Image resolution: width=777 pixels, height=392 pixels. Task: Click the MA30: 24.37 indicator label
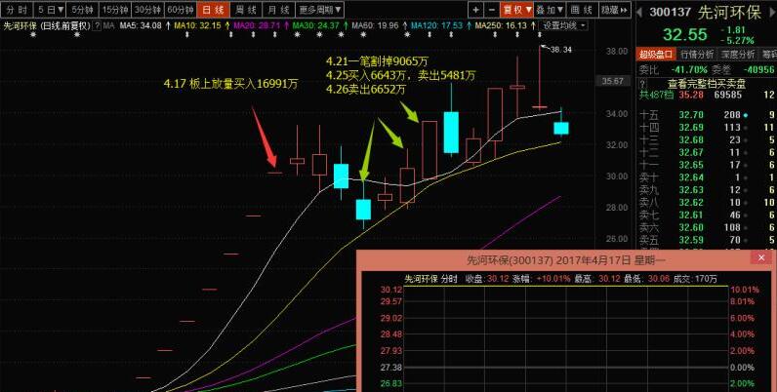[315, 25]
